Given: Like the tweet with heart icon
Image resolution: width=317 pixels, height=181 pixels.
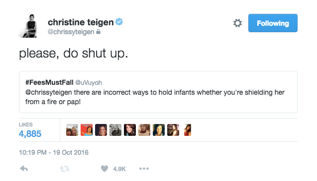Looking at the screenshot, I should tap(105, 169).
